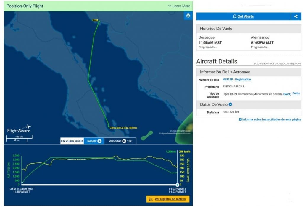Click the bell icon on Get Alerts
This screenshot has width=303, height=207.
coord(235,17)
